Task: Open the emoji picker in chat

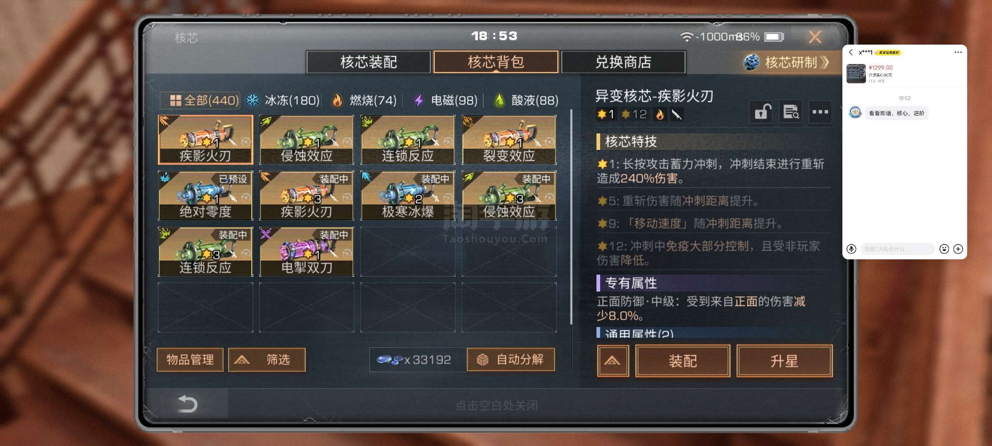Action: coord(944,249)
